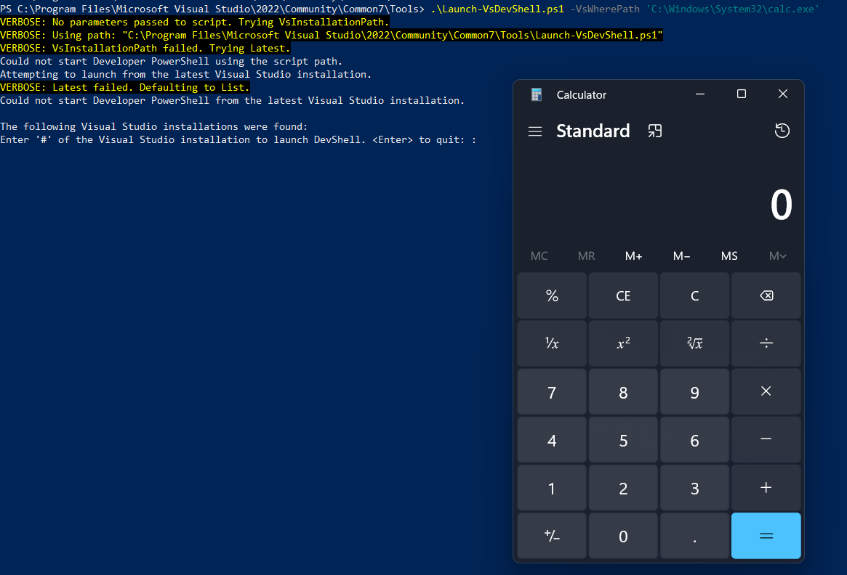This screenshot has width=847, height=575.
Task: Click the M- memory subtract button
Action: [681, 256]
